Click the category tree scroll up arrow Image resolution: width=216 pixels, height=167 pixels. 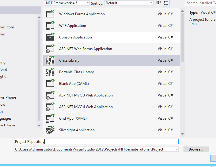point(39,17)
